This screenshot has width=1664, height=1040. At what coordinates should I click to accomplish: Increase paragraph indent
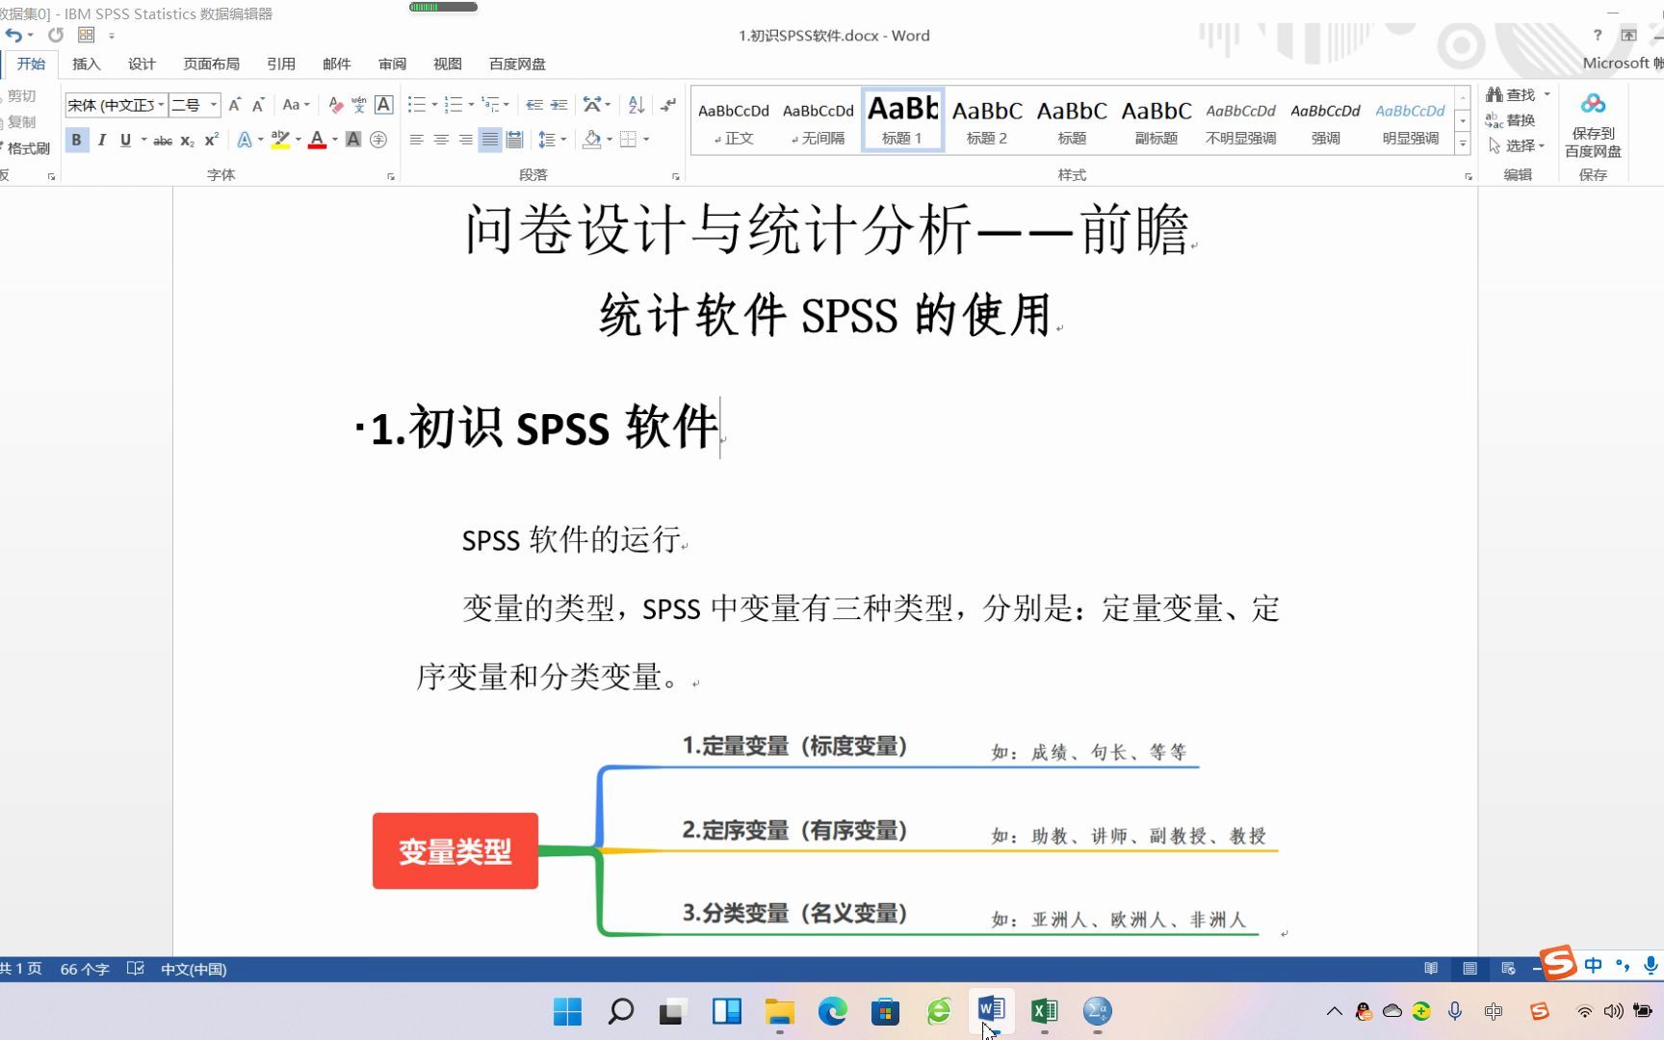[x=559, y=105]
